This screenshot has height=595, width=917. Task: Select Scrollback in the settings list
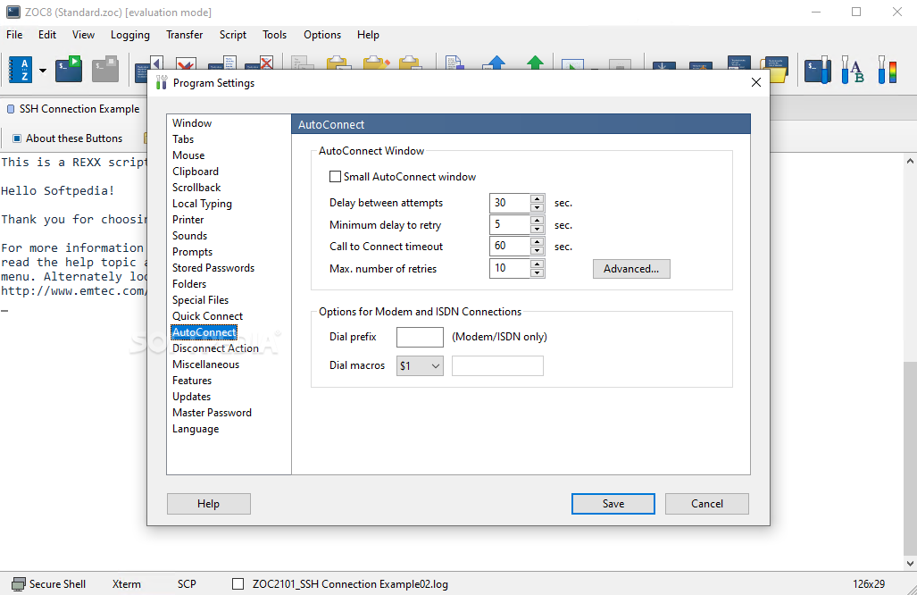click(196, 188)
